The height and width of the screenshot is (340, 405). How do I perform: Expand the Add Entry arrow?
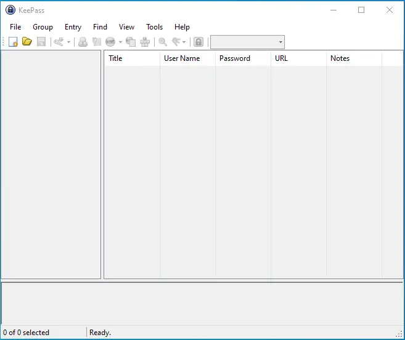tap(68, 42)
